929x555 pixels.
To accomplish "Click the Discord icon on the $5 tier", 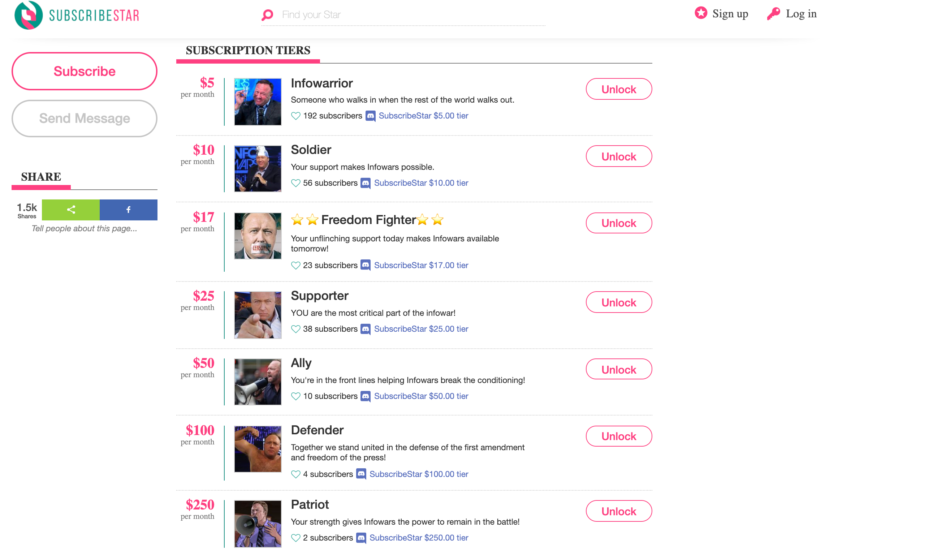I will (370, 116).
